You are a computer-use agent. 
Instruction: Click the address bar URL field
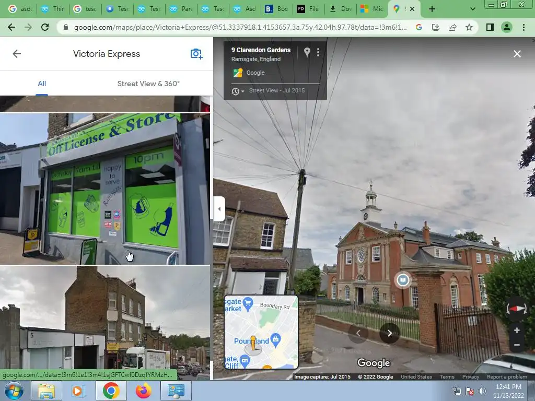click(240, 27)
